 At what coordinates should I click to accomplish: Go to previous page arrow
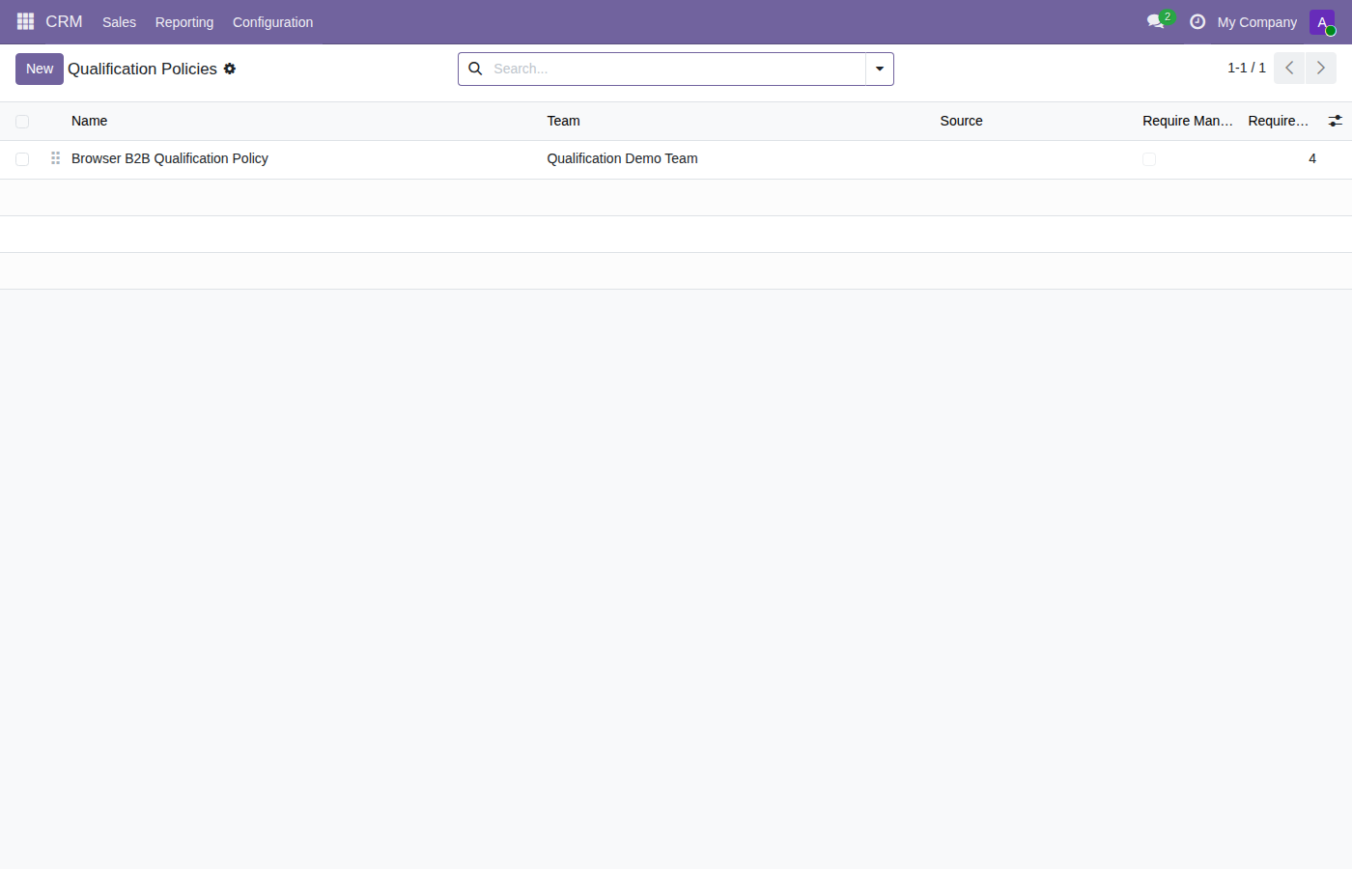coord(1289,69)
